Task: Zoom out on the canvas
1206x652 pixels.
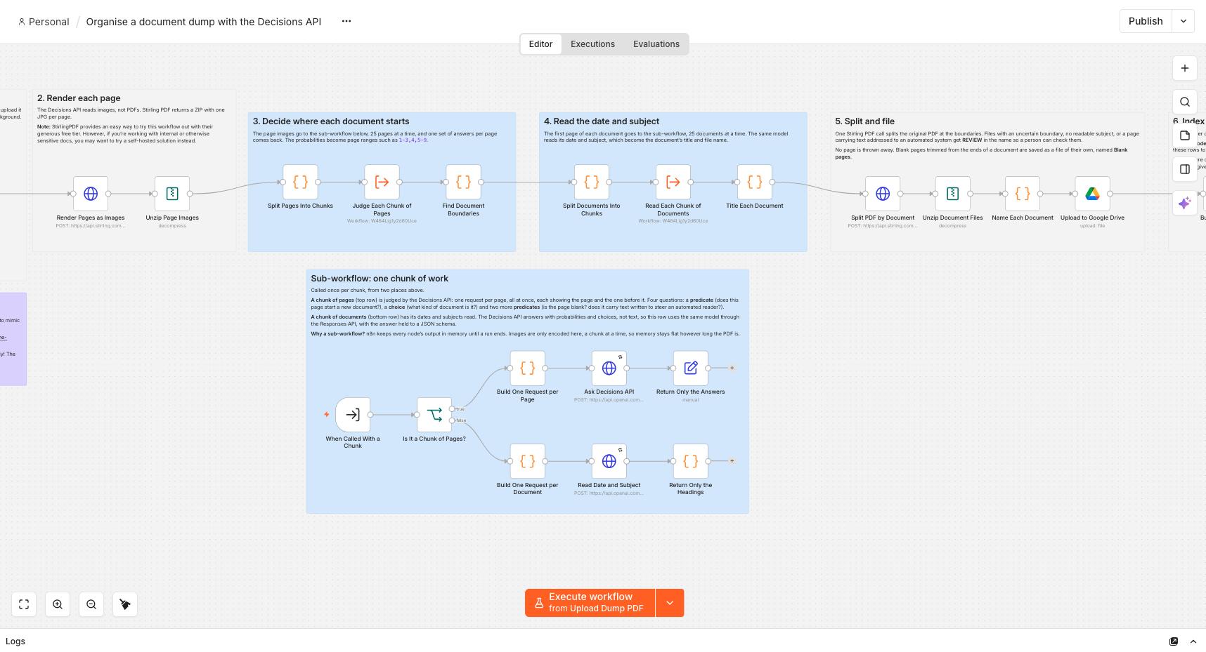Action: click(91, 604)
